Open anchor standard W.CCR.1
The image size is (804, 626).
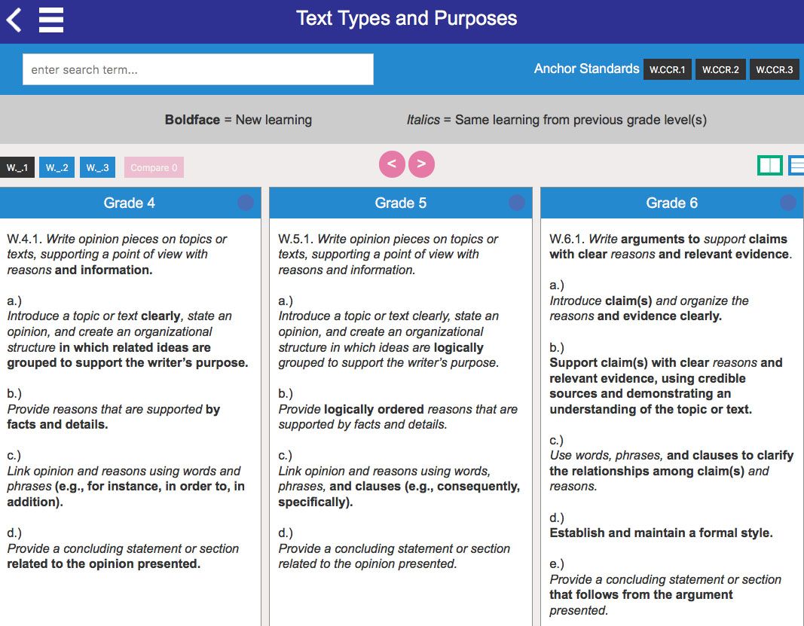coord(667,69)
